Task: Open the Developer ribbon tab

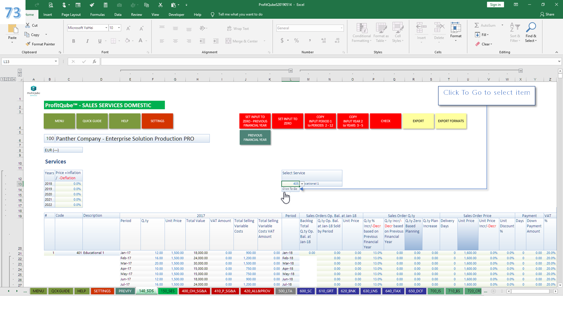Action: (176, 14)
